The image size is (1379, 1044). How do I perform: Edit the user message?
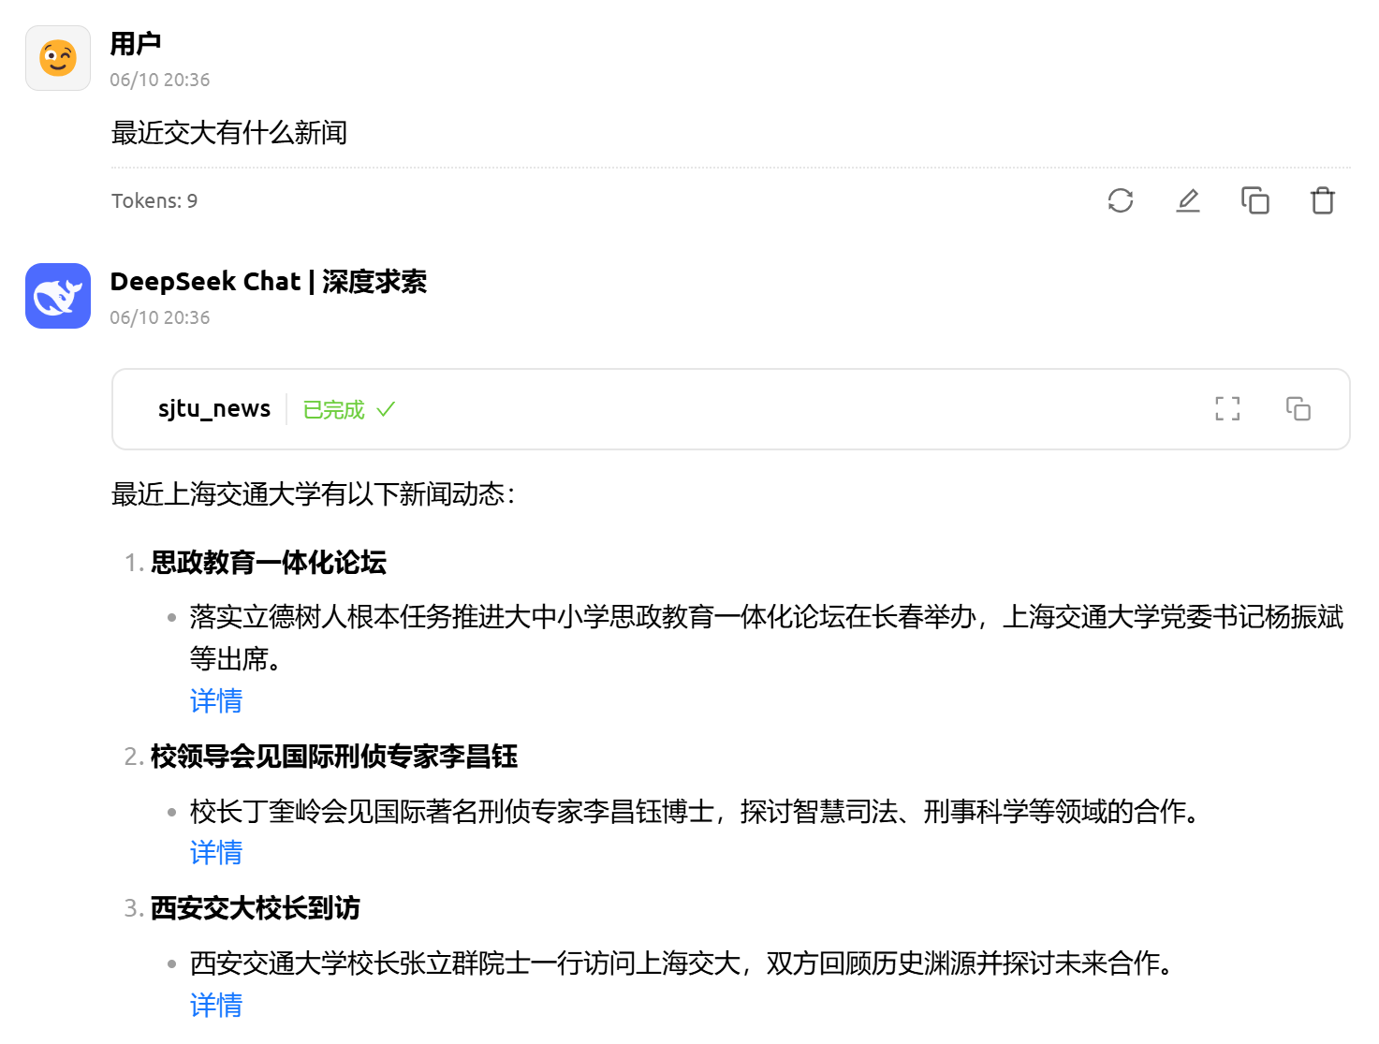tap(1188, 200)
